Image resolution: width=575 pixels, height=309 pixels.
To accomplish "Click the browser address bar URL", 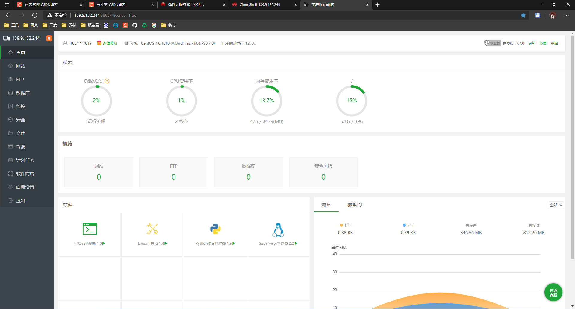I will pyautogui.click(x=105, y=15).
